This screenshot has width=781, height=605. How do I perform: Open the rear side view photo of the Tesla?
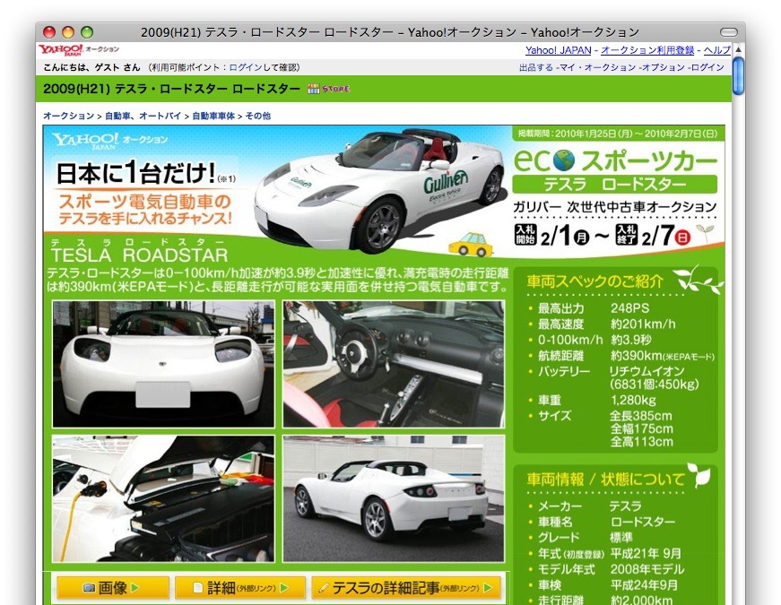(x=394, y=498)
